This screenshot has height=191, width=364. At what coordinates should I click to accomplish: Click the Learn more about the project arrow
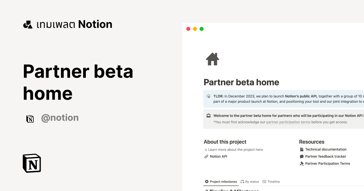[x=206, y=149]
